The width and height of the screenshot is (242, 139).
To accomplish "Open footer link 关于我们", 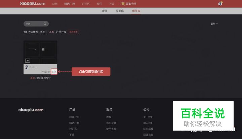I will point(148,117).
